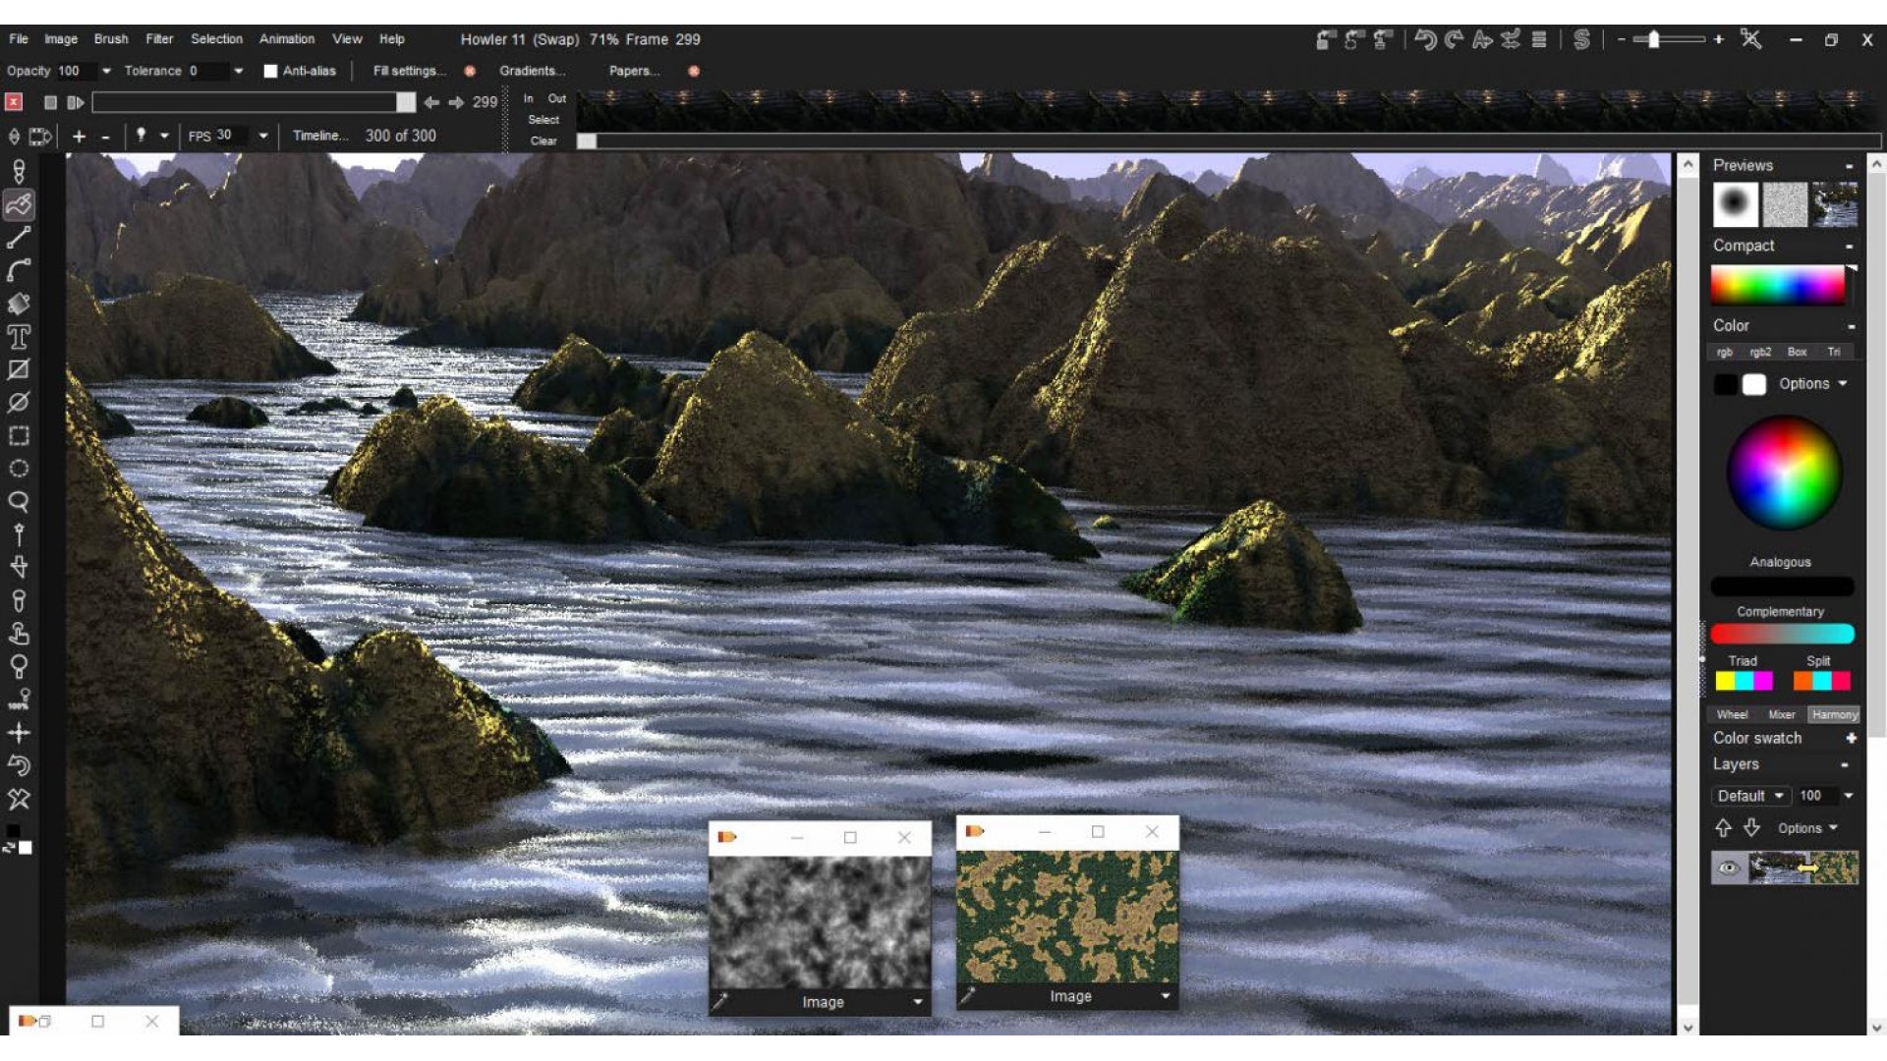Select the Text tool in left toolbar
Screen dimensions: 1887x1061
tap(19, 337)
